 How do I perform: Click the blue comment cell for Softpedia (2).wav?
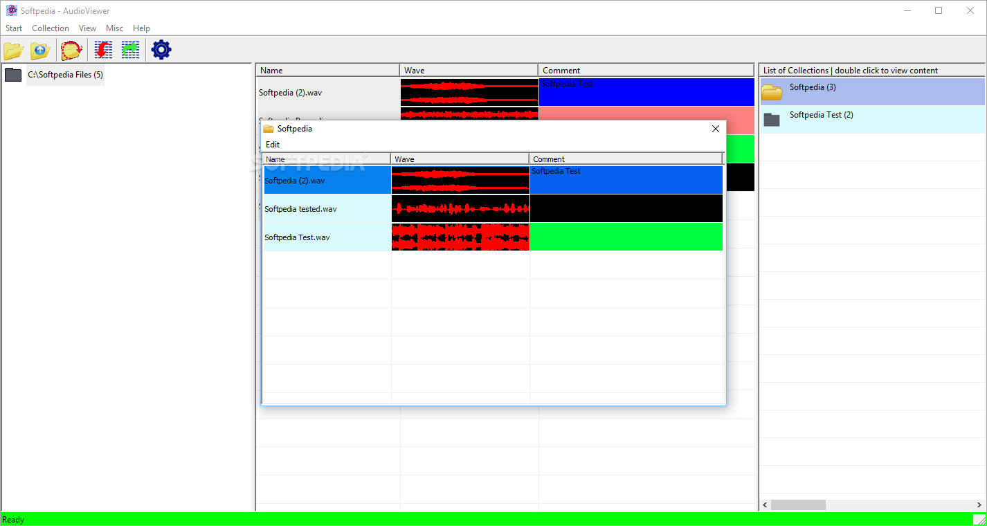(626, 179)
